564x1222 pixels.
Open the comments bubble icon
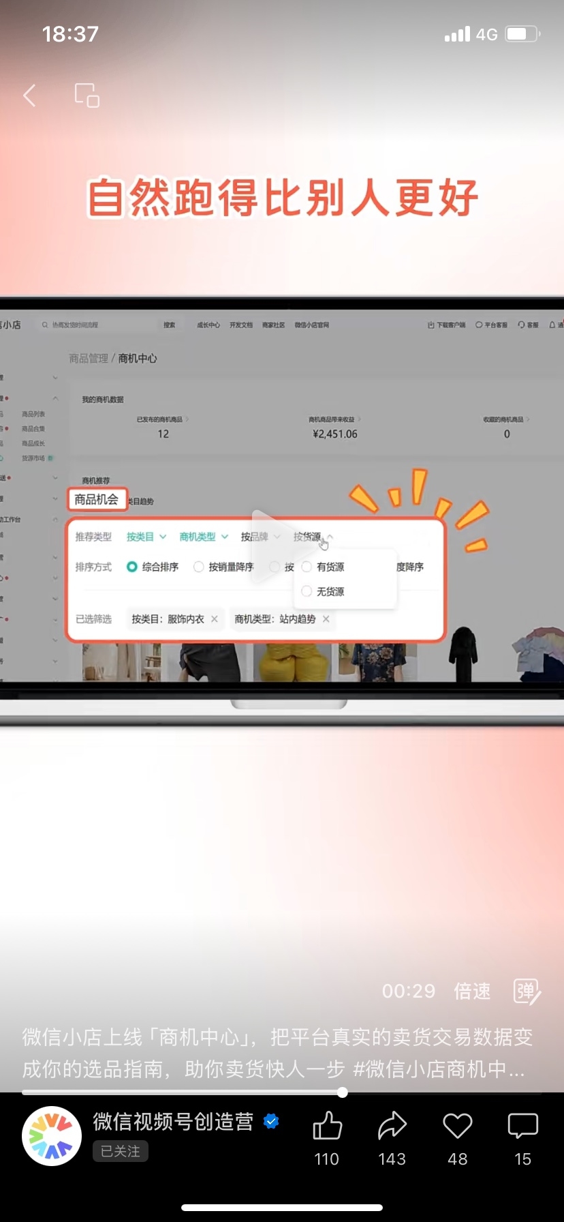click(x=523, y=1127)
